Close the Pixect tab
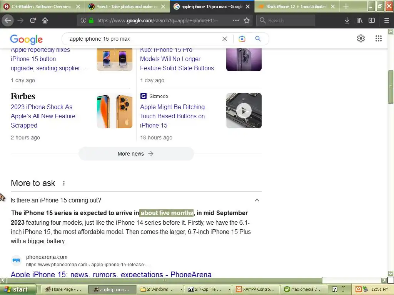 (x=163, y=7)
